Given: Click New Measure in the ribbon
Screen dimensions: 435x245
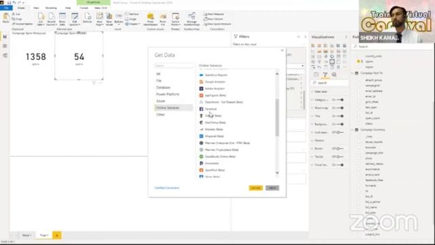Looking at the screenshot, I should coord(213,14).
